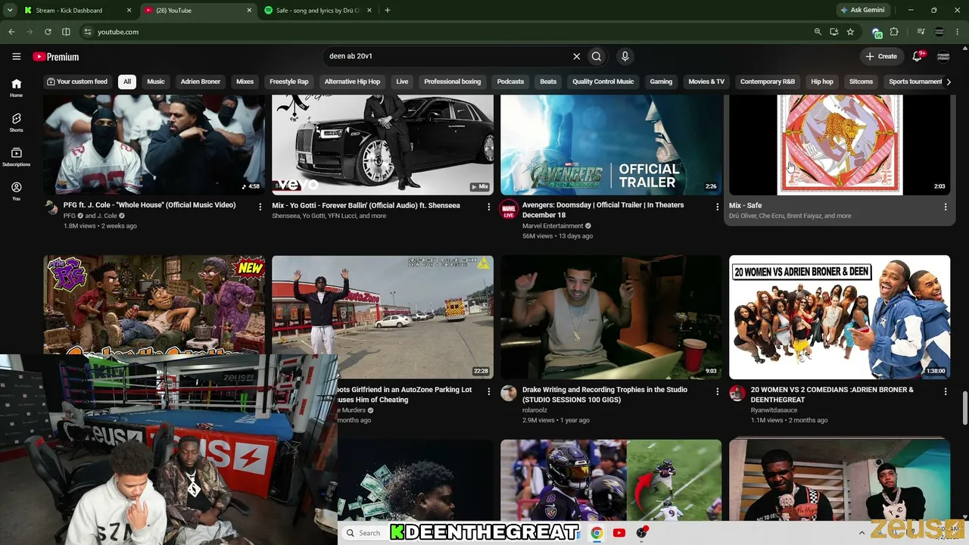The width and height of the screenshot is (969, 545).
Task: Click the magnifier search button
Action: [597, 56]
